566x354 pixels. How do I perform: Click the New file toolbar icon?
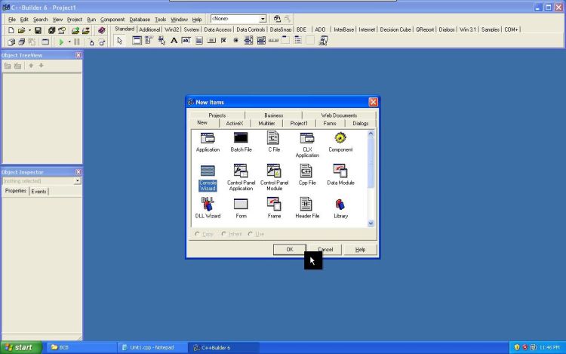(11, 31)
